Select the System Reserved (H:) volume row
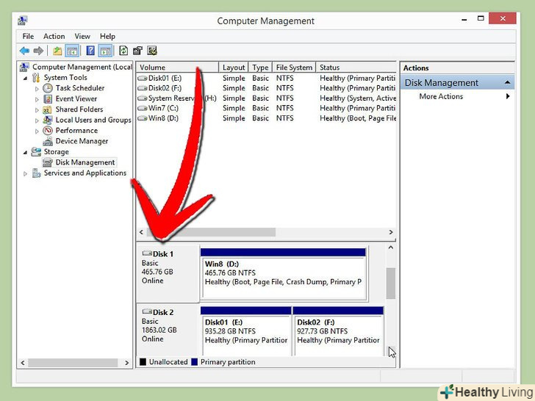Viewport: 535px width, 401px height. 266,98
